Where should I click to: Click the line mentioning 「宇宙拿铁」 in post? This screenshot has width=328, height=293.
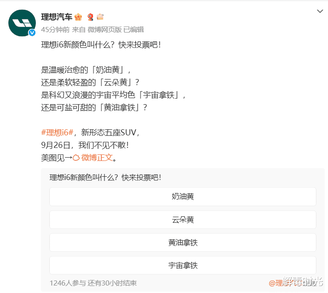coord(113,95)
